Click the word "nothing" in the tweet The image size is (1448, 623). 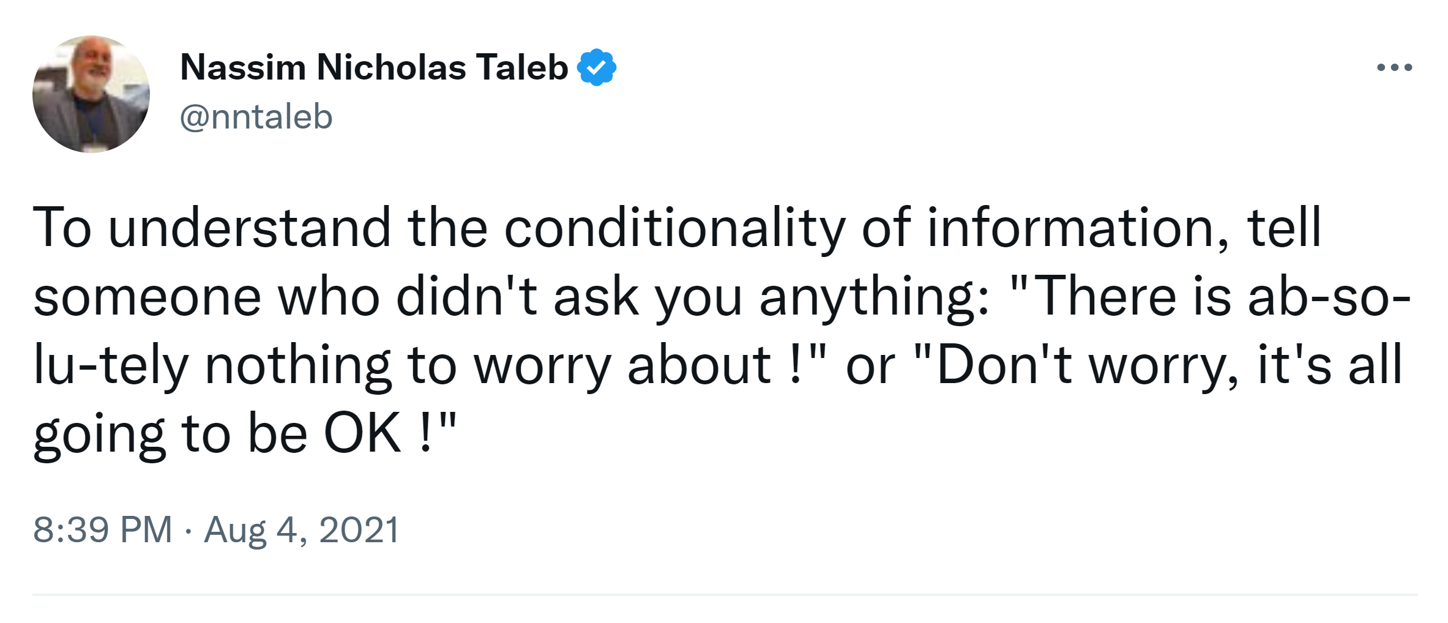(297, 366)
